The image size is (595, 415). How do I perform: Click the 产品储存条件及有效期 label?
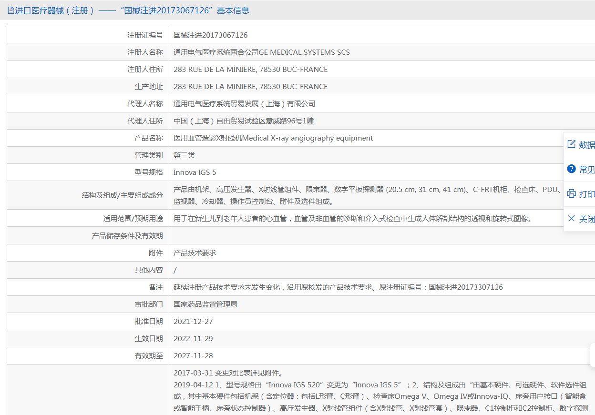tap(127, 235)
